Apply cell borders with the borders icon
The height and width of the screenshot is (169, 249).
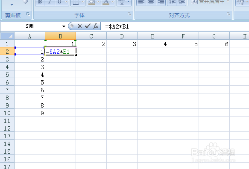[x=76, y=2]
